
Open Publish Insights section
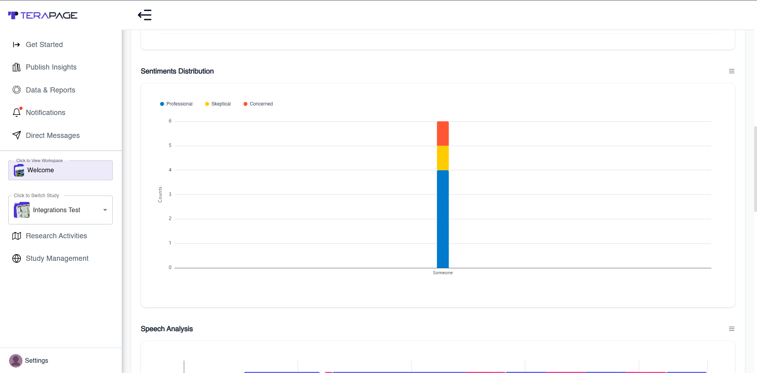coord(51,67)
